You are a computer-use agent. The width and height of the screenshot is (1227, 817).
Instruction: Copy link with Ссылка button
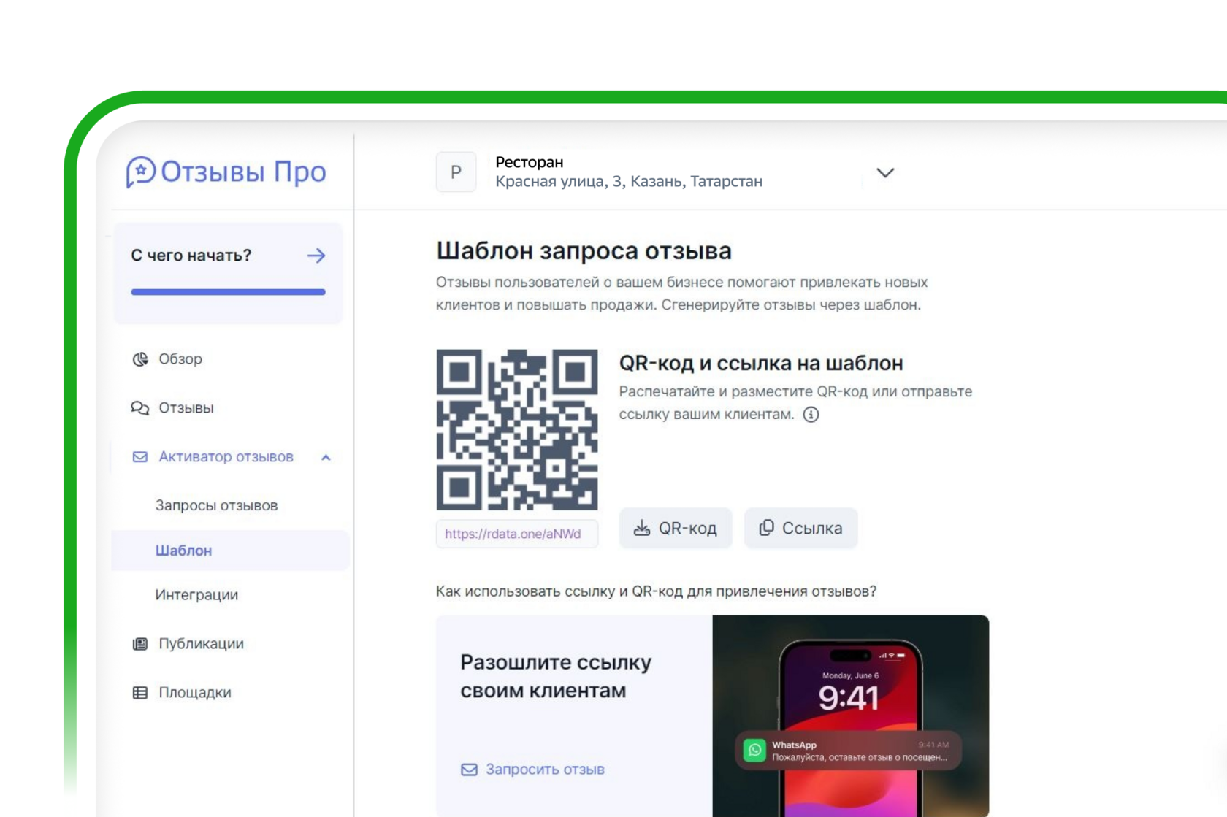800,528
